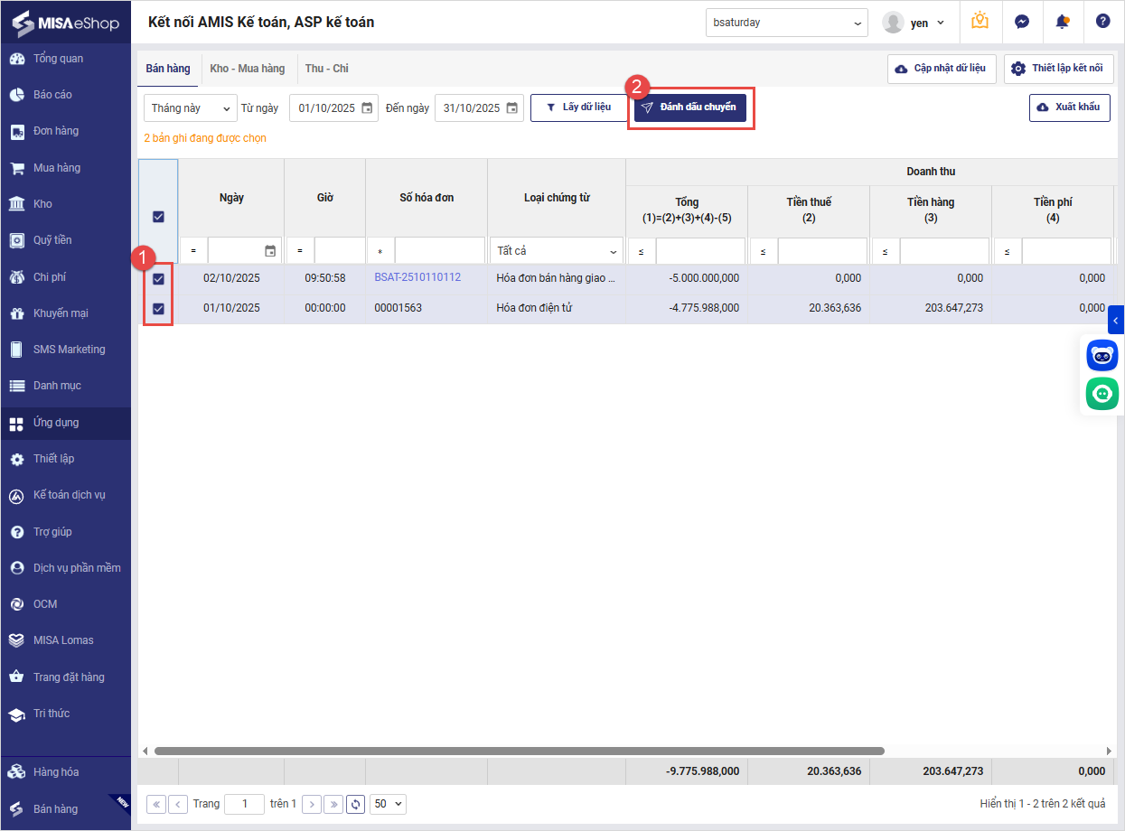Open the Tất cả document type filter
This screenshot has height=831, width=1125.
(557, 251)
